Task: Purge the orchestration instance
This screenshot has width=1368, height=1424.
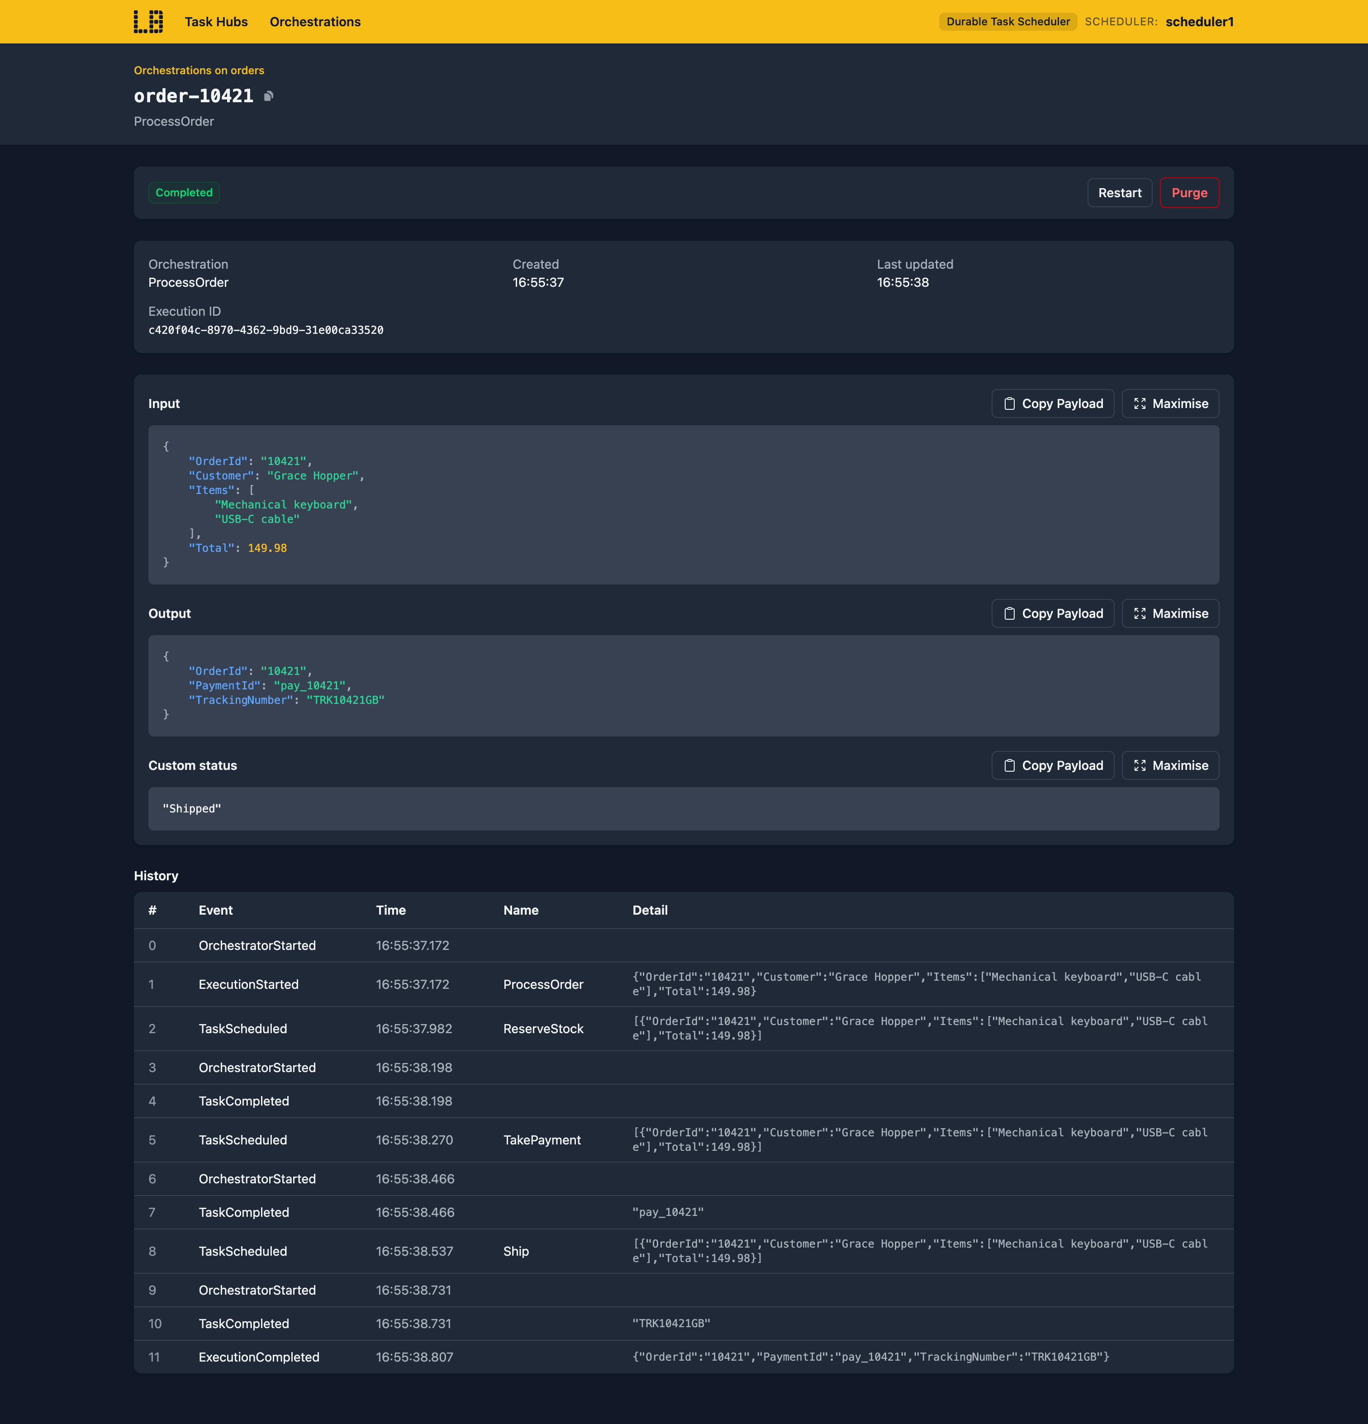Action: click(x=1189, y=193)
